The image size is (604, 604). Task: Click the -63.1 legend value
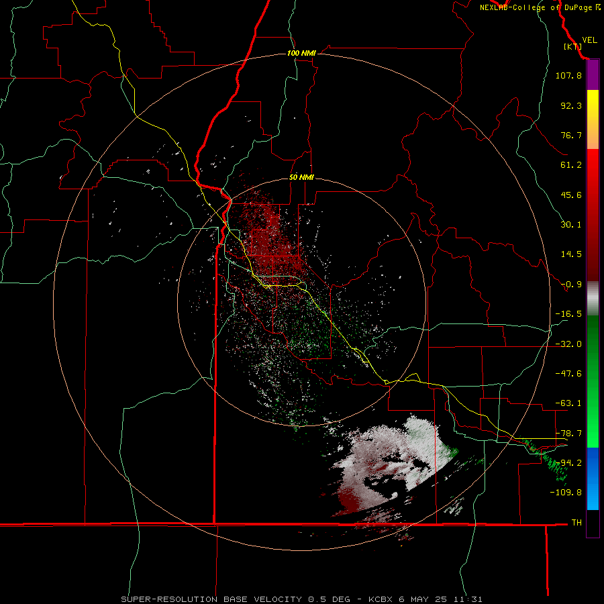click(568, 403)
